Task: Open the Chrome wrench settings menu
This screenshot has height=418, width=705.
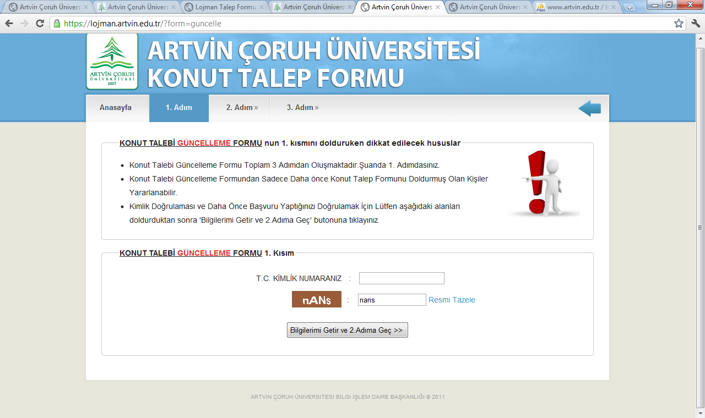Action: (695, 24)
